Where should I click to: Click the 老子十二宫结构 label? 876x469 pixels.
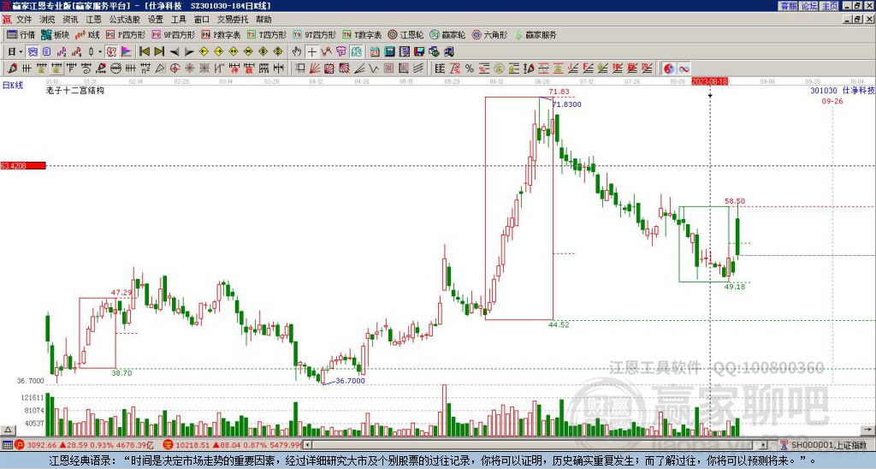(x=75, y=90)
